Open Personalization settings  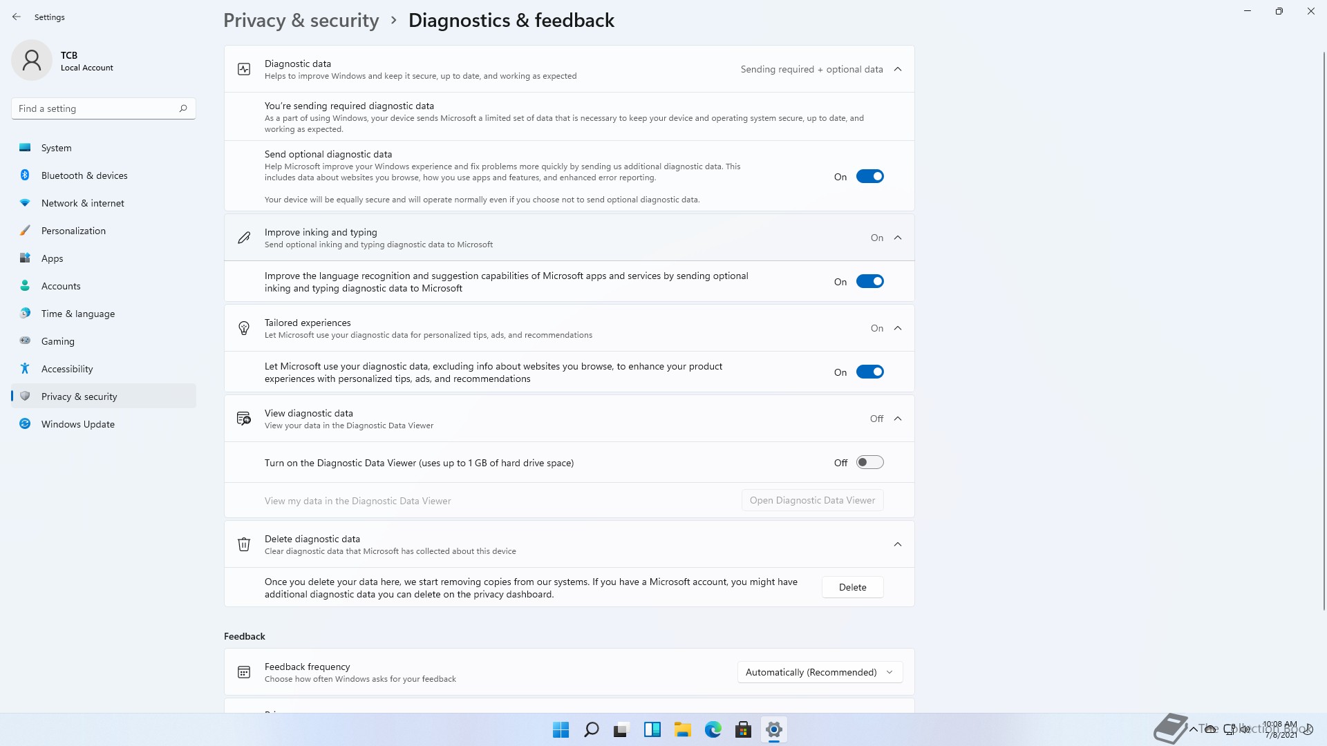click(104, 231)
